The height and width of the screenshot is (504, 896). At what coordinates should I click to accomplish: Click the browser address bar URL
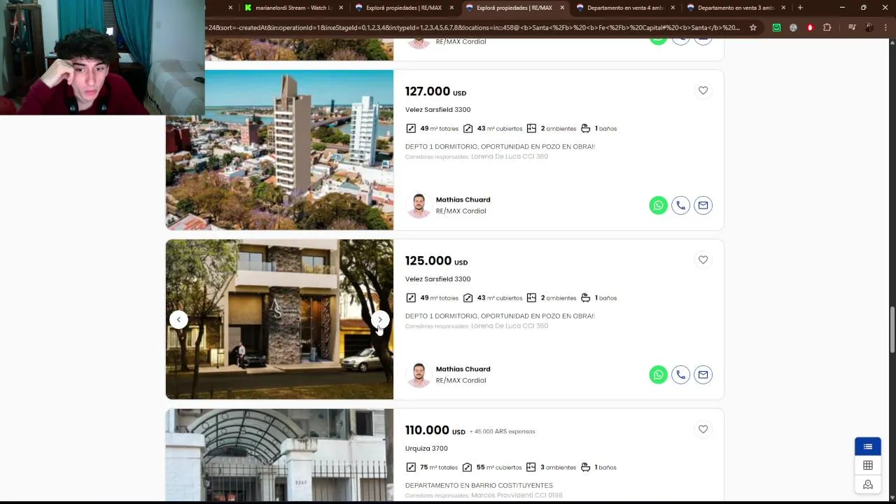473,27
